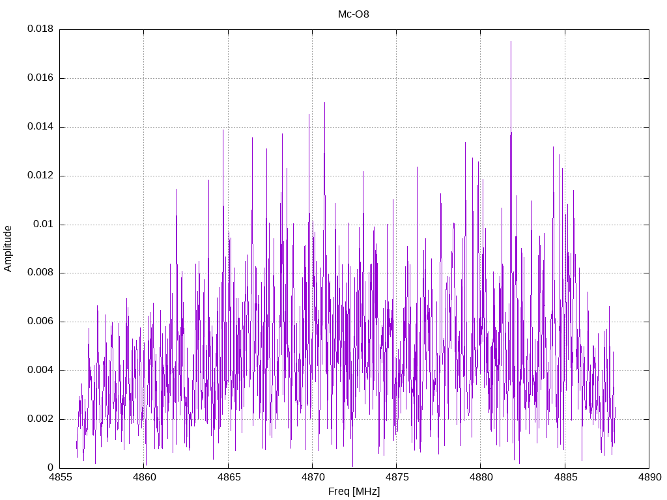The image size is (667, 500).
Task: Click the 0.004 y-axis tick label
Action: click(x=40, y=370)
